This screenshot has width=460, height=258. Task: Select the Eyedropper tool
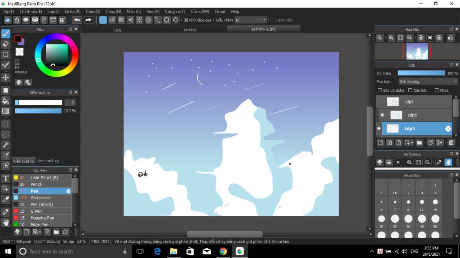click(x=6, y=212)
